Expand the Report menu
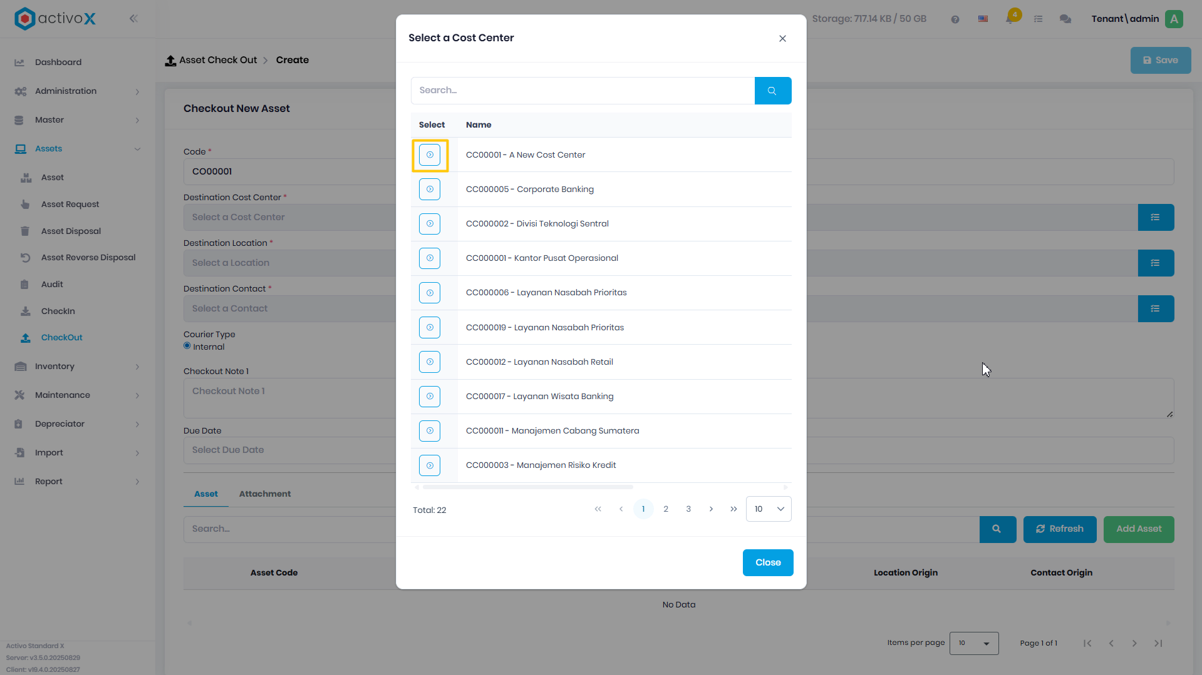Image resolution: width=1202 pixels, height=675 pixels. (77, 482)
